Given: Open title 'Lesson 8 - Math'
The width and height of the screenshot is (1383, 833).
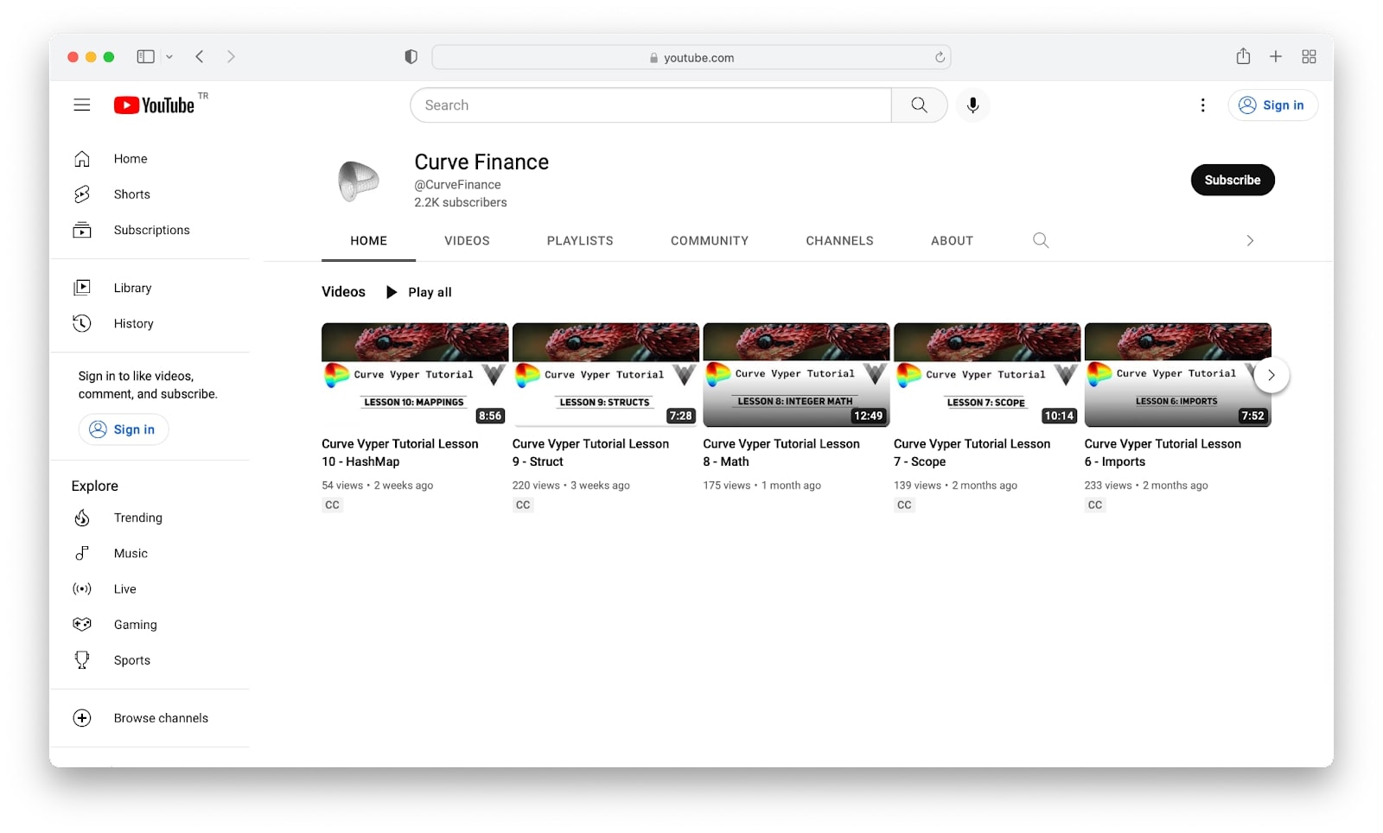Looking at the screenshot, I should pos(781,453).
